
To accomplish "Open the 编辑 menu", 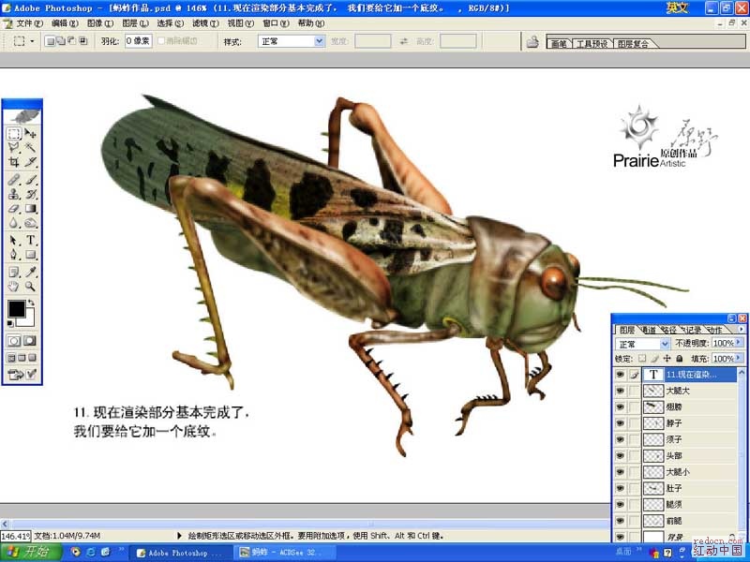I will tap(65, 22).
